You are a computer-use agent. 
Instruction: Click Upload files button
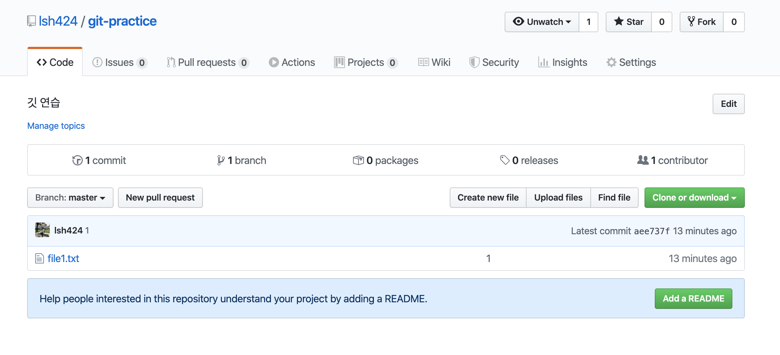point(558,198)
